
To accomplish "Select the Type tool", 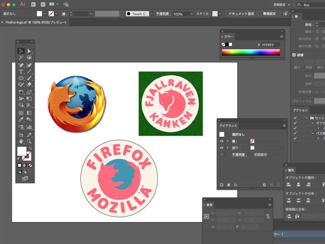I will click(21, 72).
